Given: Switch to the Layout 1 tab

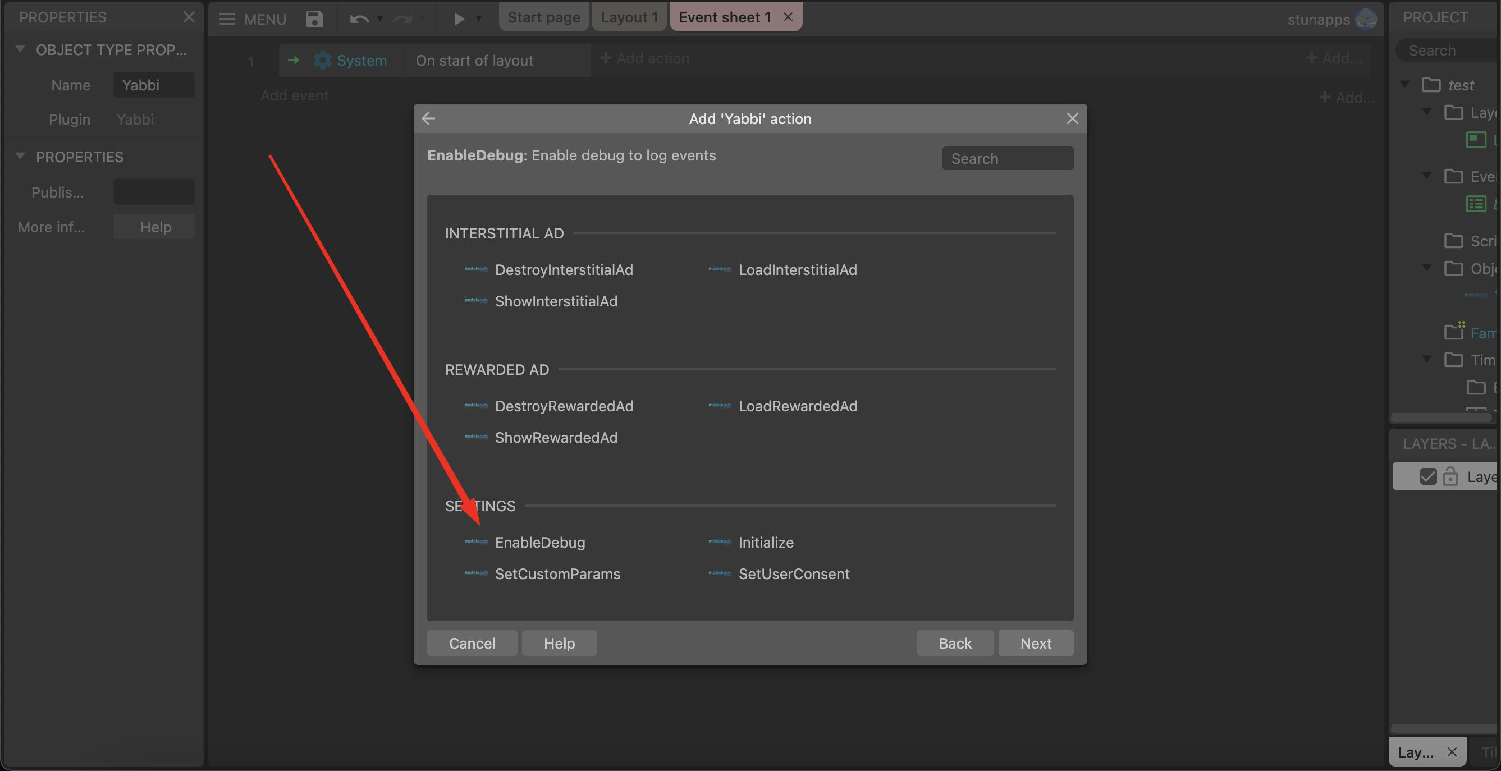Looking at the screenshot, I should (x=629, y=17).
